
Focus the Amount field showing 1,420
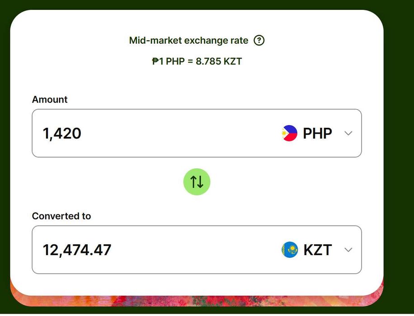[x=62, y=133]
